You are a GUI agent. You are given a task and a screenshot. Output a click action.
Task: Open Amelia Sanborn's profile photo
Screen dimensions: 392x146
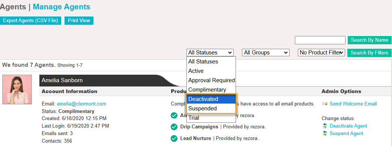17,89
